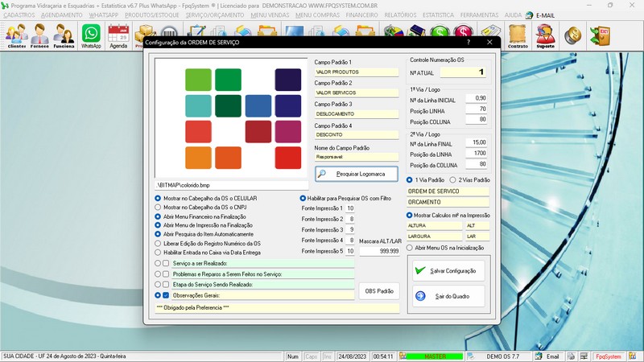
Task: Select Mostrar no Cabeçalho da OS o CELULAR
Action: [158, 198]
